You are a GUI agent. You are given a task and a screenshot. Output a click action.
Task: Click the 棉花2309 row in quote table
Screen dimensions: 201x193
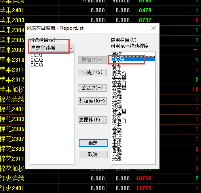click(12, 149)
